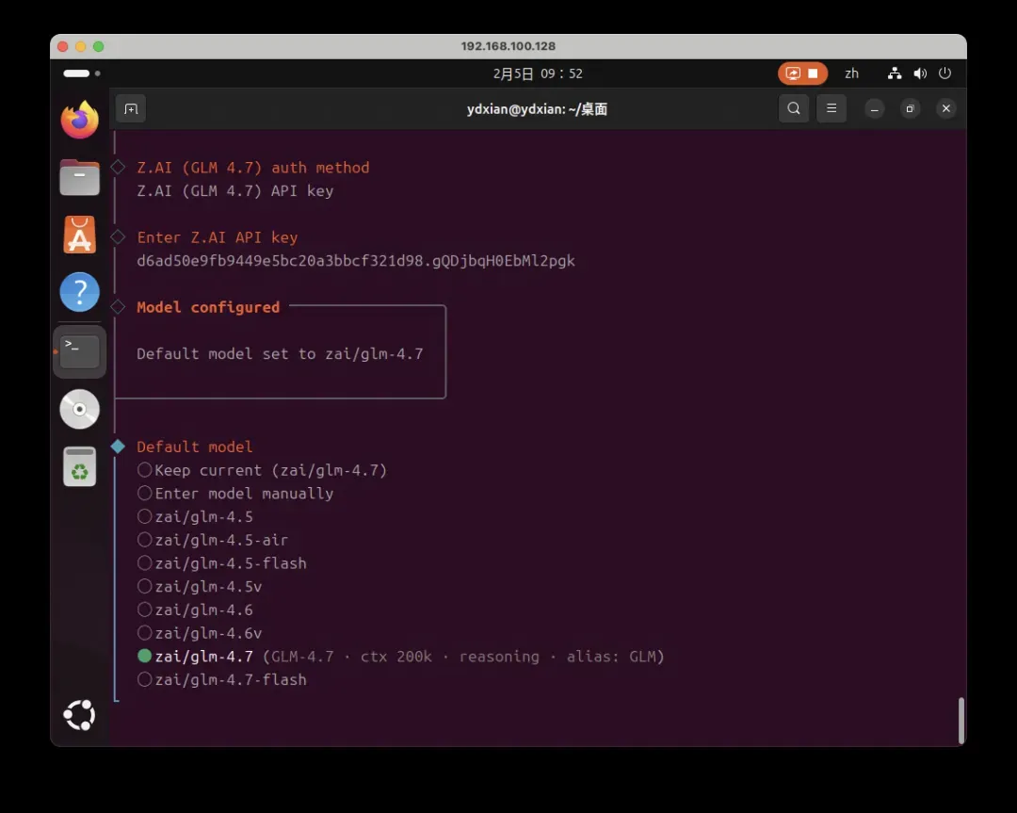Click the Activities workspace indicator
The image size is (1017, 813).
point(81,73)
